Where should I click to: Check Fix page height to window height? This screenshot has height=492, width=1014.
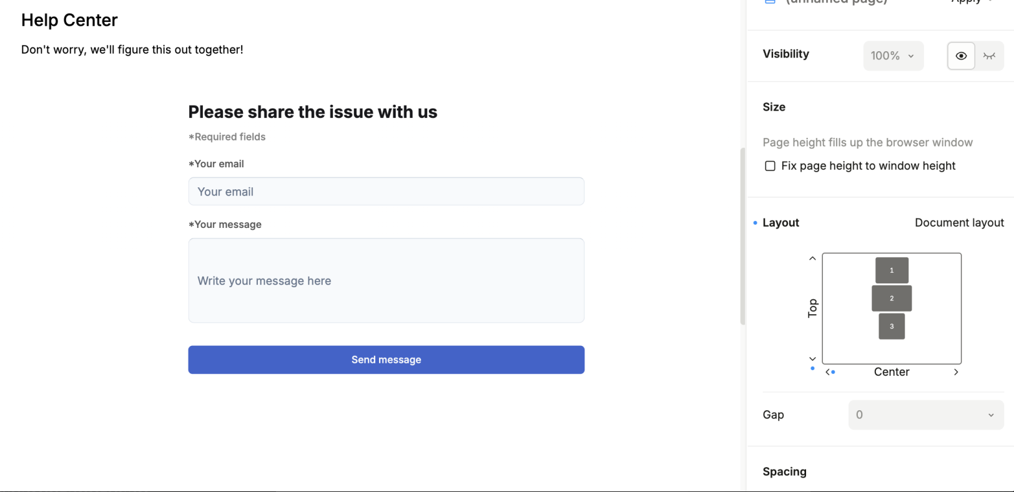click(x=770, y=166)
